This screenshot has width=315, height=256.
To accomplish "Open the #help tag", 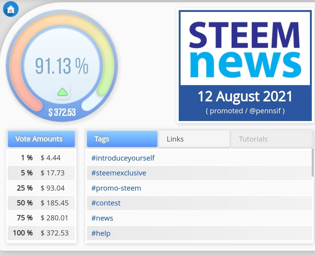I will pyautogui.click(x=101, y=233).
